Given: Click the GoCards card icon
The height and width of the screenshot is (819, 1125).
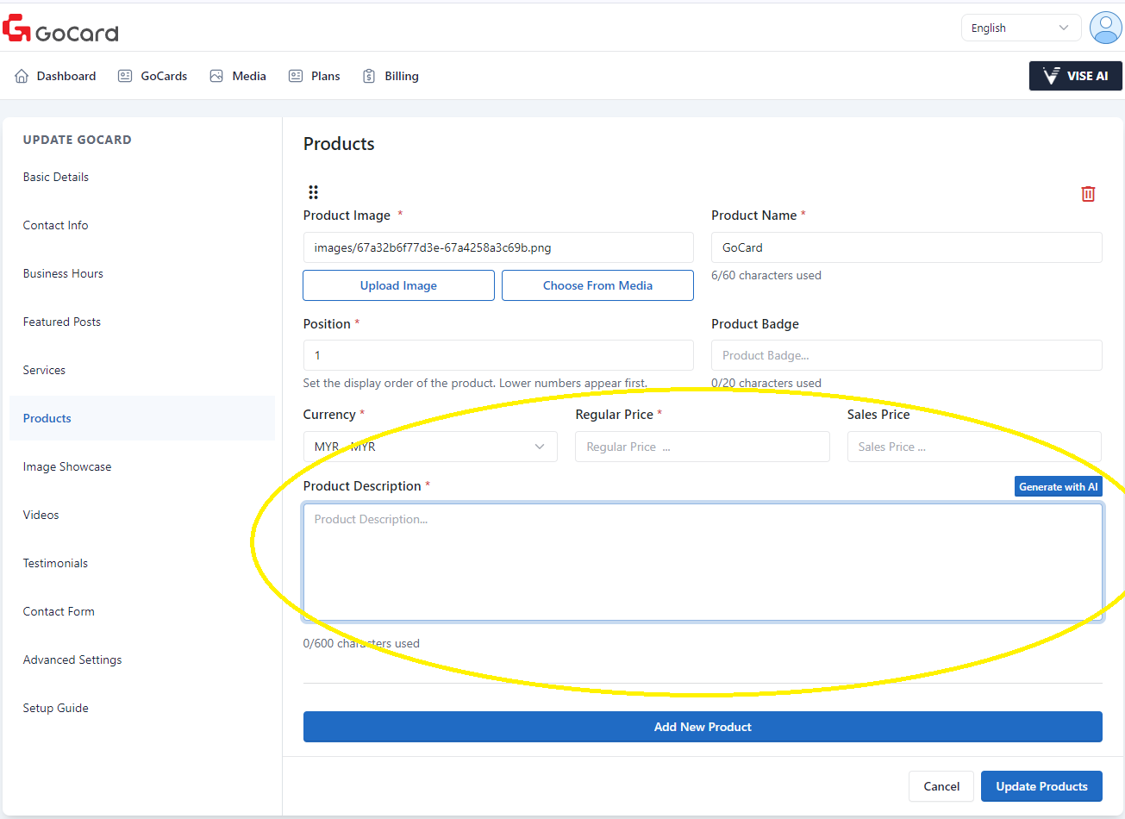Looking at the screenshot, I should (125, 76).
